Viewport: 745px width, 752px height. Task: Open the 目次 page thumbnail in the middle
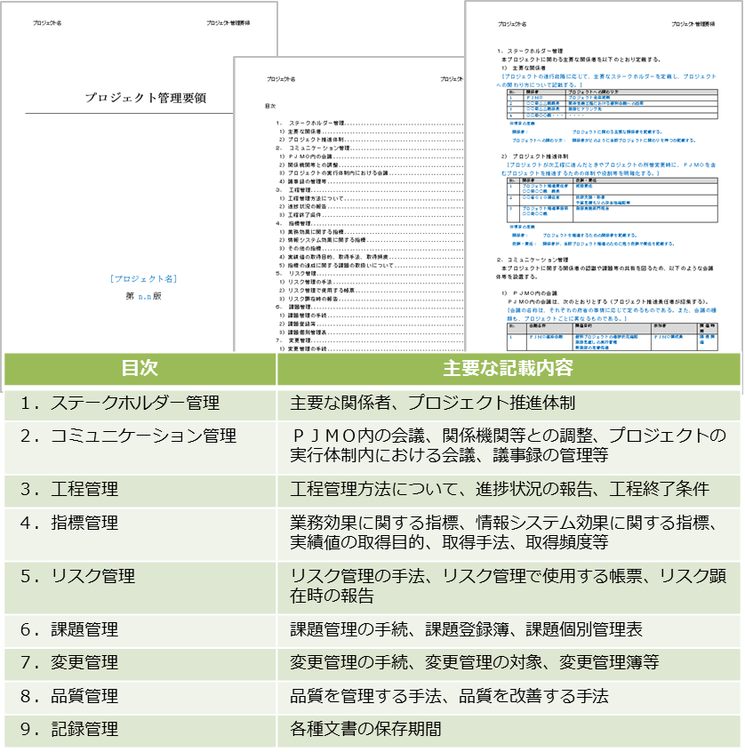(x=349, y=204)
